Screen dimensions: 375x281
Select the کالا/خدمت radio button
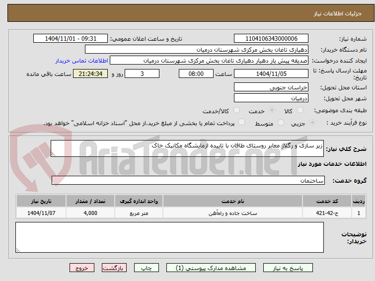pyautogui.click(x=236, y=110)
